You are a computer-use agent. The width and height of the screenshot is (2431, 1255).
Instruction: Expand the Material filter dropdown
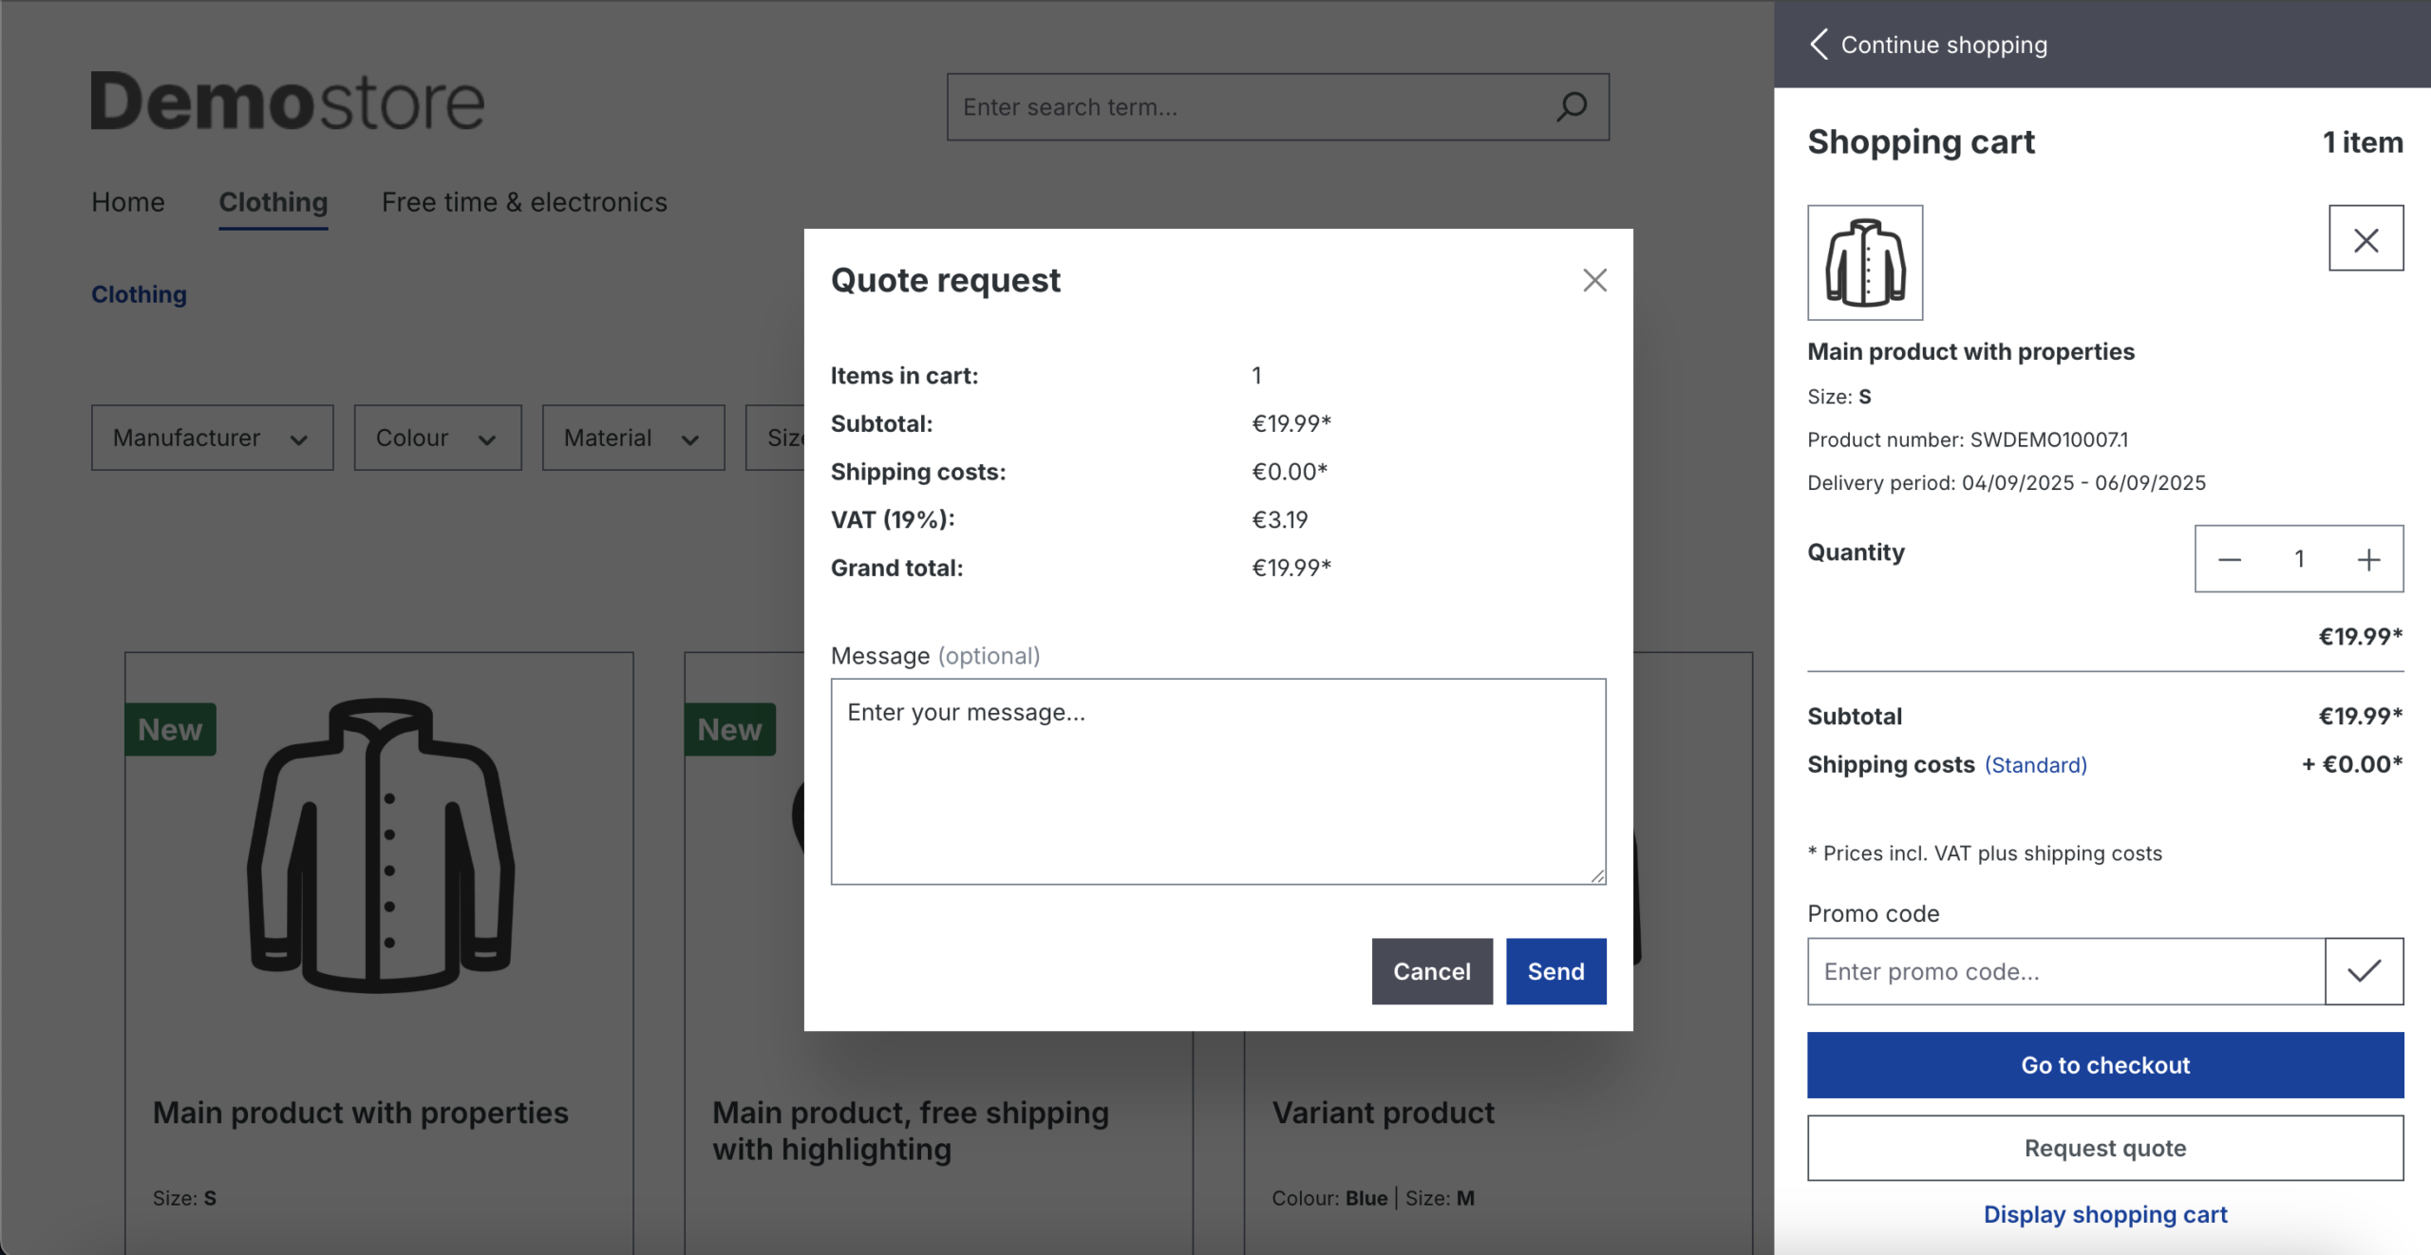click(632, 438)
